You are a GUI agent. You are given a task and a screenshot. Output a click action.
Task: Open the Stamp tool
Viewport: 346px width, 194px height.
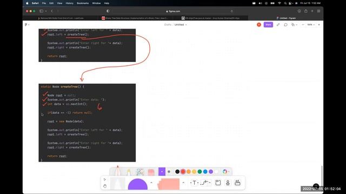(228, 183)
